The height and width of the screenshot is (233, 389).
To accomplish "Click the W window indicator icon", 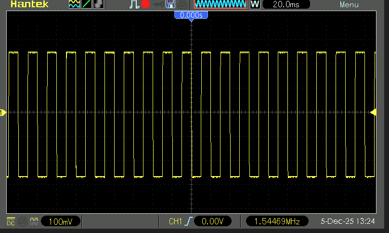I will [255, 5].
